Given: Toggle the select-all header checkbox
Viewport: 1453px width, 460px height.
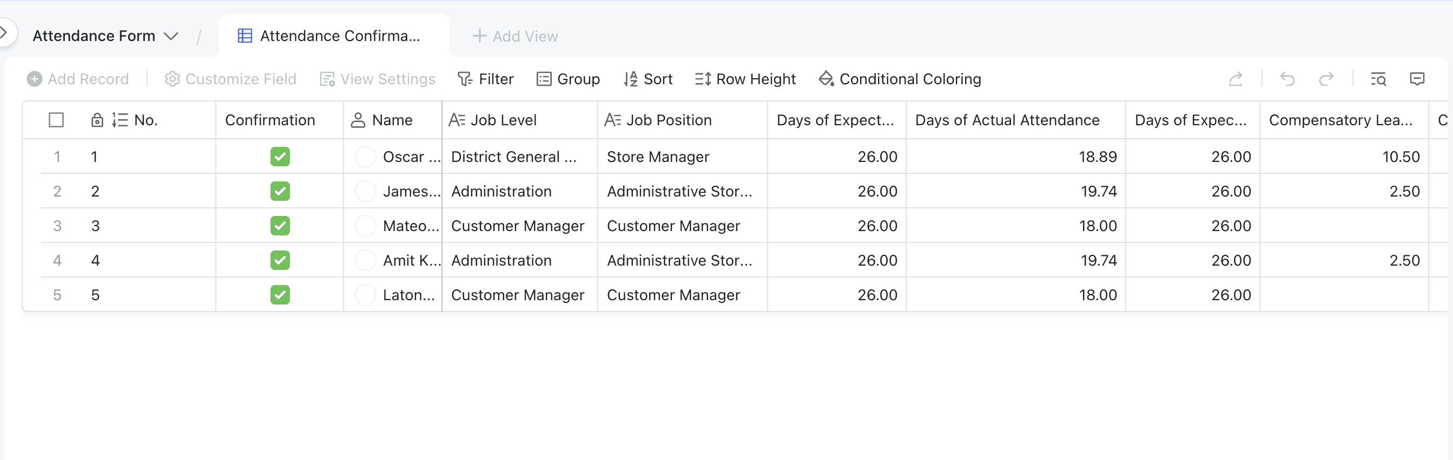Looking at the screenshot, I should (x=56, y=120).
